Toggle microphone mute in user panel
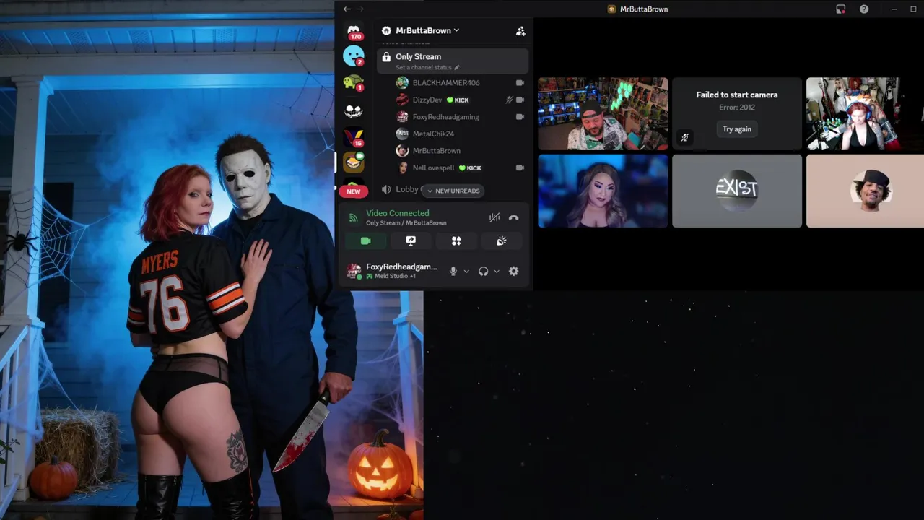The height and width of the screenshot is (520, 924). (x=453, y=272)
